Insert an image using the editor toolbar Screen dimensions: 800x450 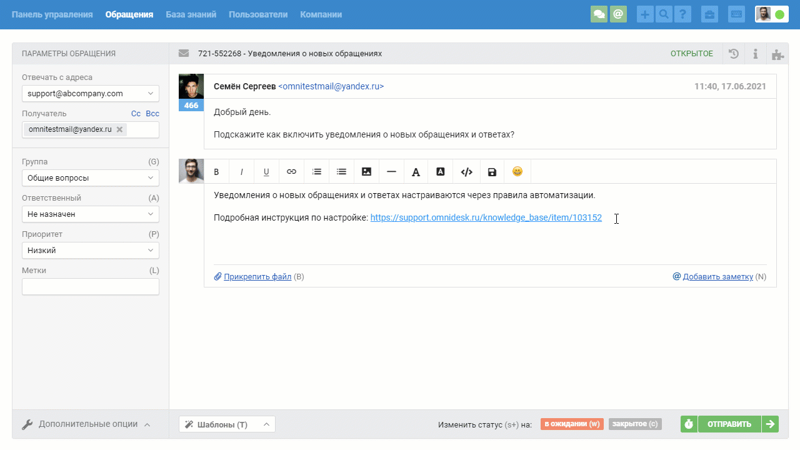(366, 171)
